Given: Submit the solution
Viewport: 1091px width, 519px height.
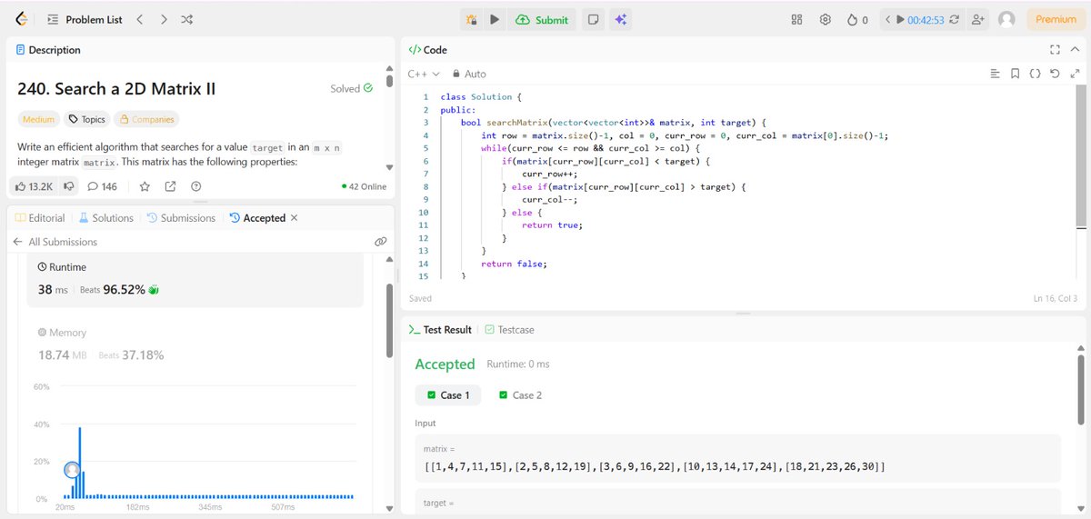Looking at the screenshot, I should [542, 19].
